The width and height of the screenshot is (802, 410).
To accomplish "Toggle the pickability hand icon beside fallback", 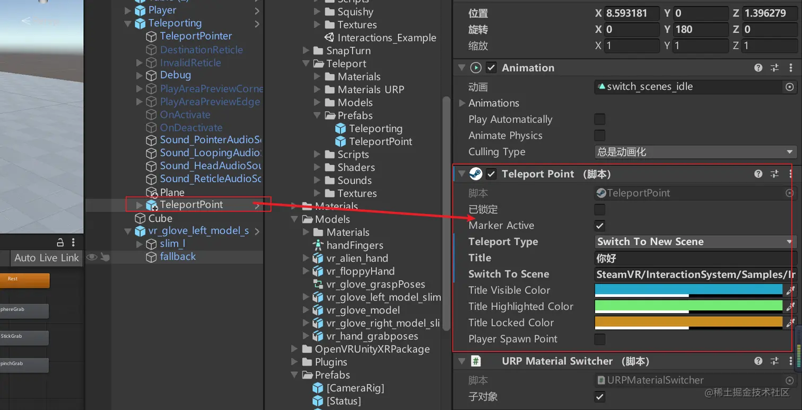I will click(105, 257).
